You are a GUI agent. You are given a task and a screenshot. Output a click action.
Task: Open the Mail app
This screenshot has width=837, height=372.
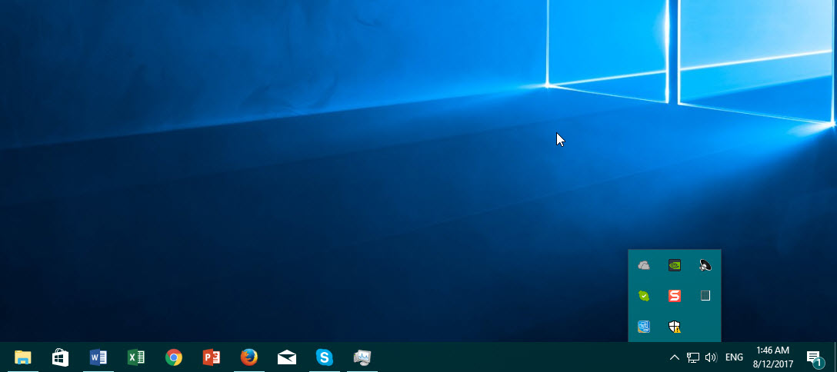(x=286, y=357)
